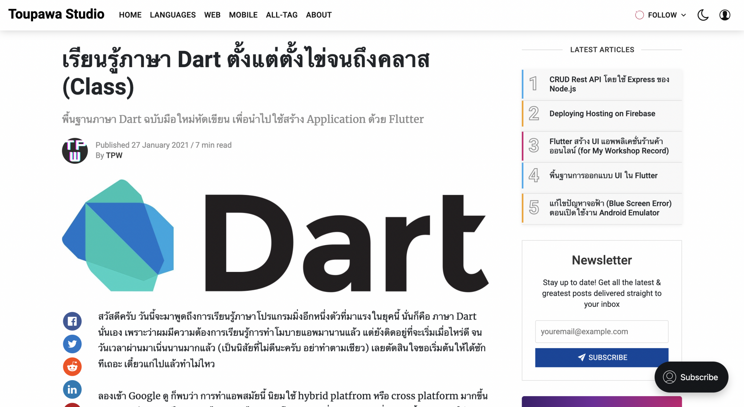
Task: Click floating Subscribe portal button
Action: click(691, 377)
